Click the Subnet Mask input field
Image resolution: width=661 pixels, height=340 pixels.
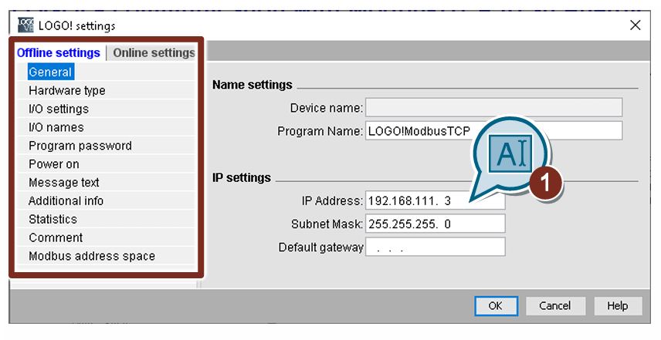pyautogui.click(x=435, y=224)
